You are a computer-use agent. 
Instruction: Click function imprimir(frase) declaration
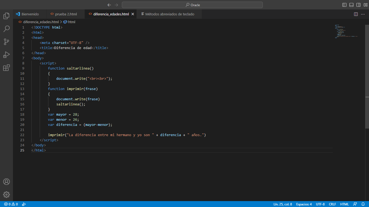coord(73,89)
